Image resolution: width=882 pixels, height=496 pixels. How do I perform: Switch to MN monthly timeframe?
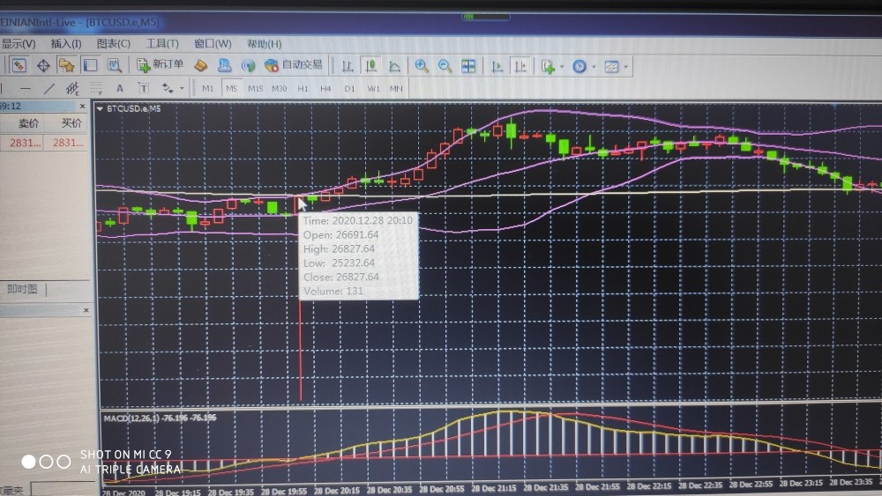point(396,89)
